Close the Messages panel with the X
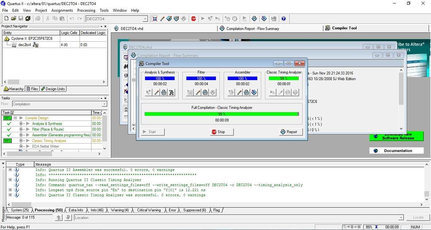The width and height of the screenshot is (431, 230). [3, 164]
